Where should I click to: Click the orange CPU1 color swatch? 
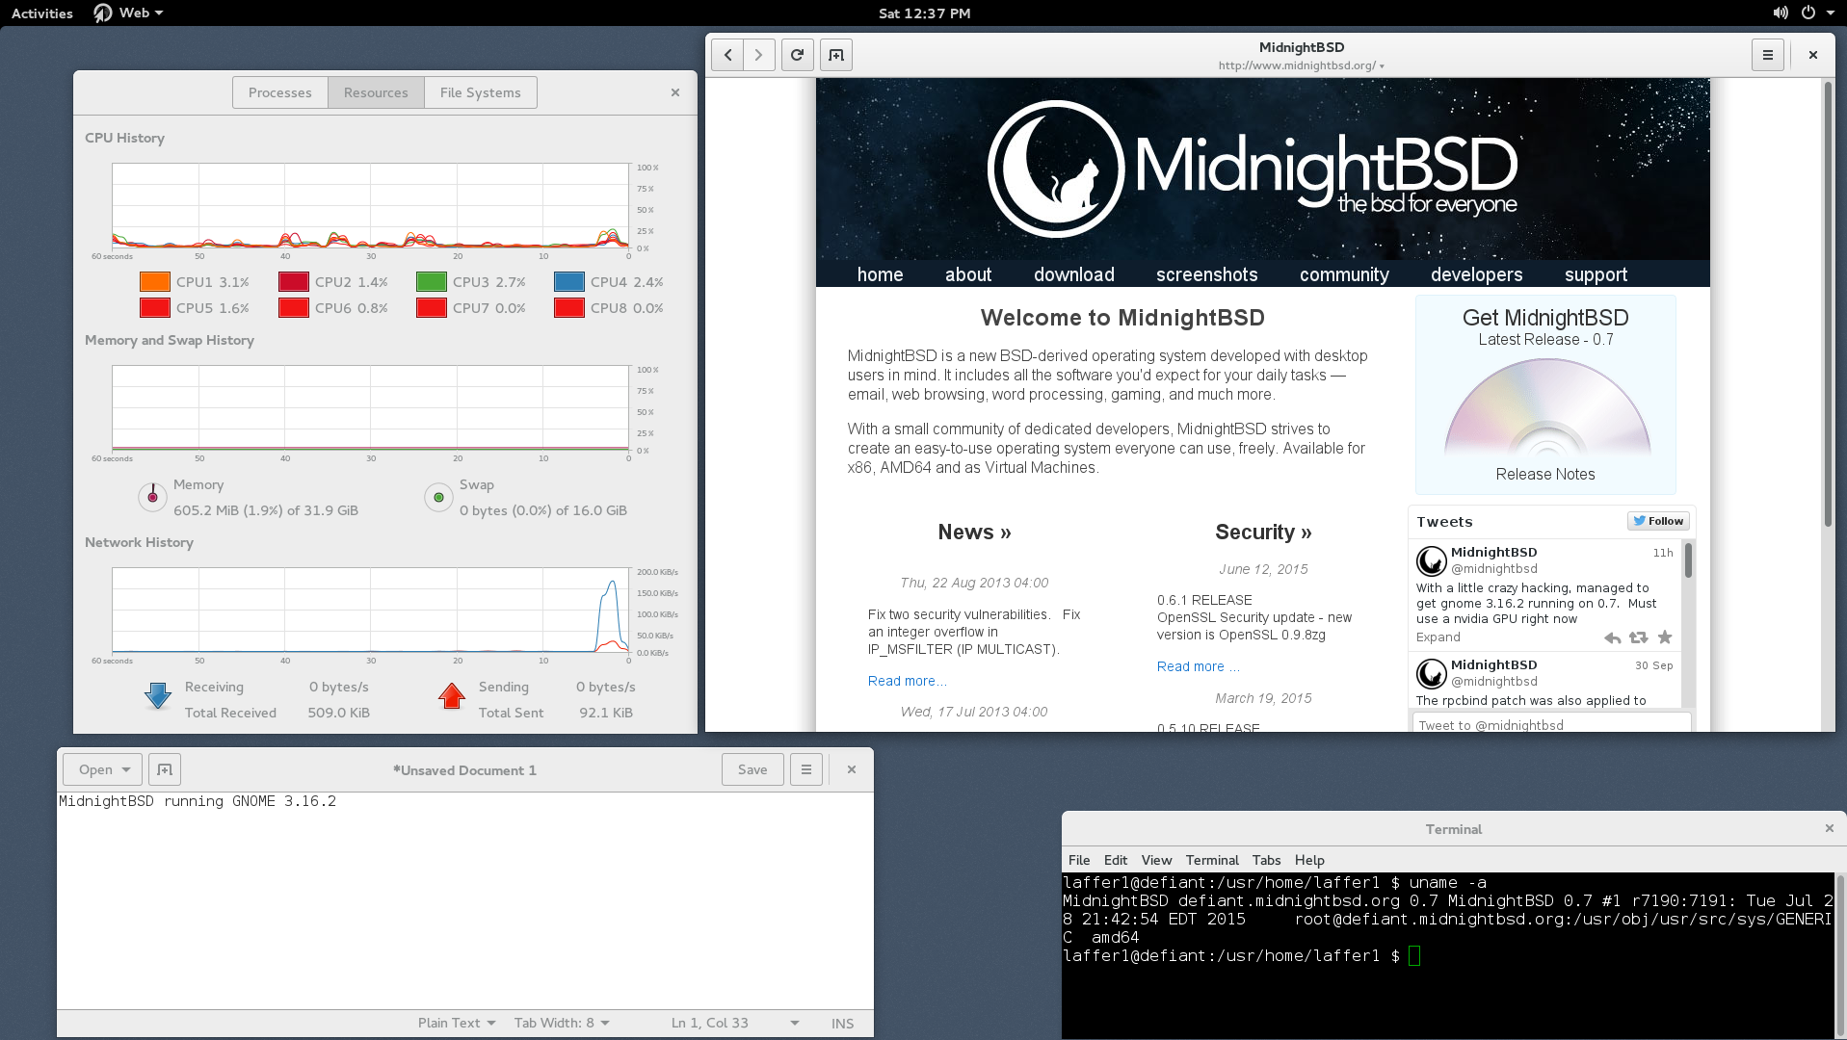coord(154,281)
